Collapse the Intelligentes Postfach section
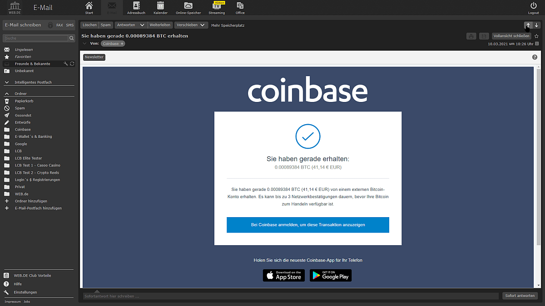Image resolution: width=545 pixels, height=306 pixels. 7,83
